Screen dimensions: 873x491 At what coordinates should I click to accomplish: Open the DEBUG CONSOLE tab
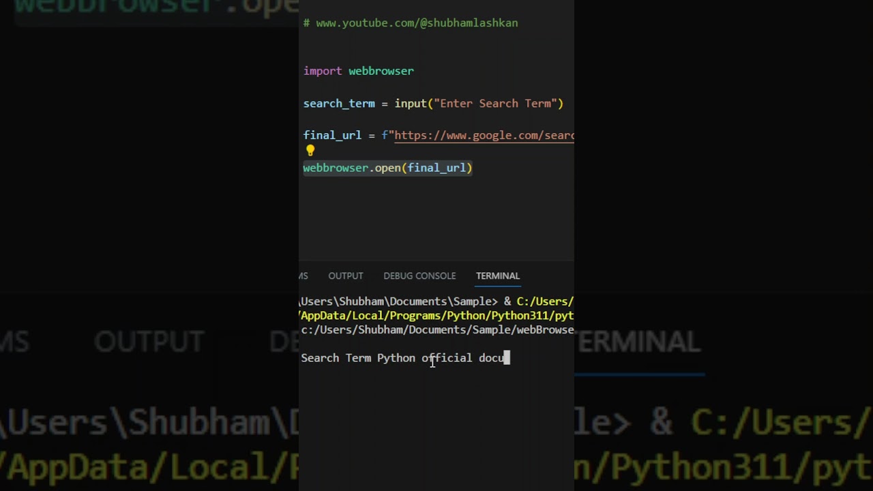419,276
